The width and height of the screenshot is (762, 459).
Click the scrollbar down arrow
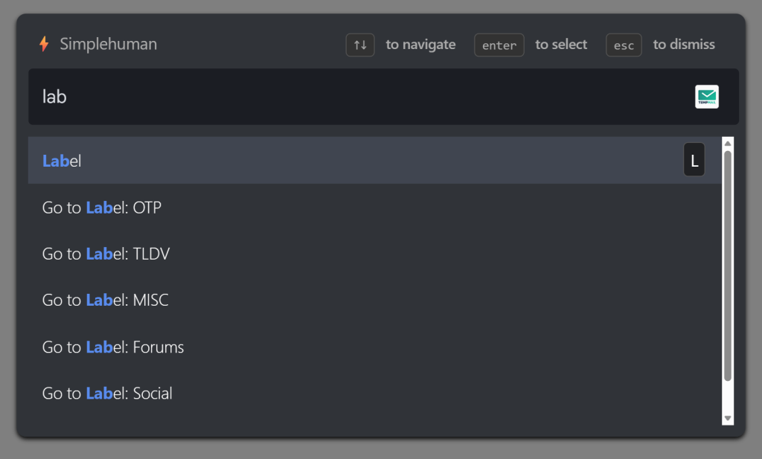[x=728, y=418]
